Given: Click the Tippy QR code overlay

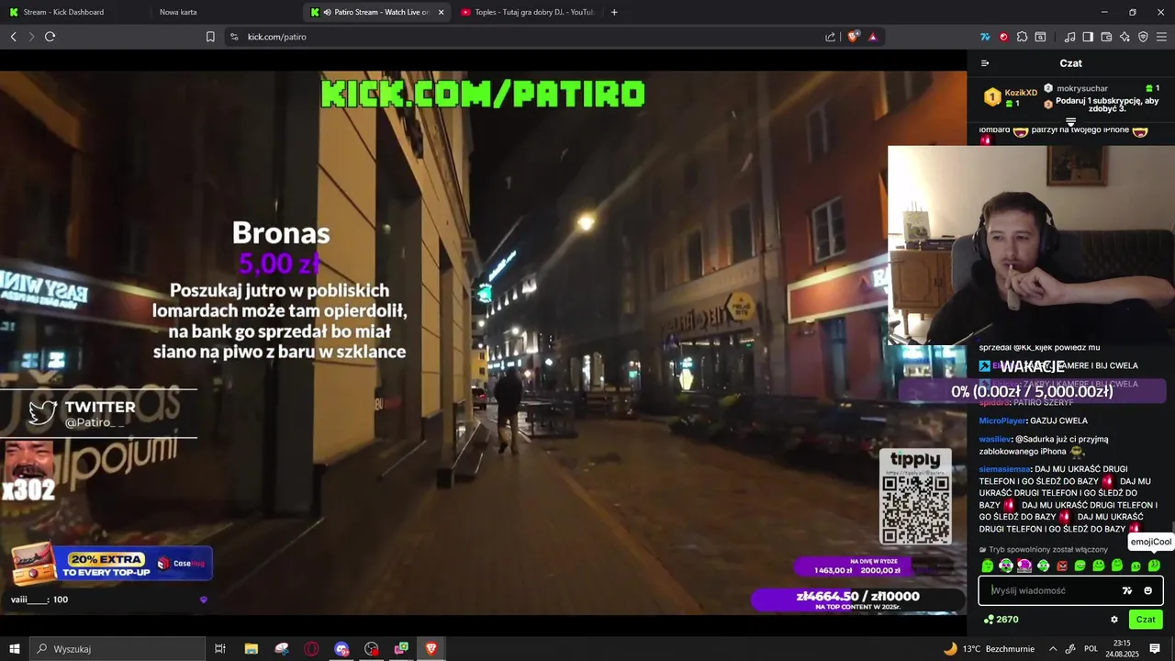Looking at the screenshot, I should 915,498.
